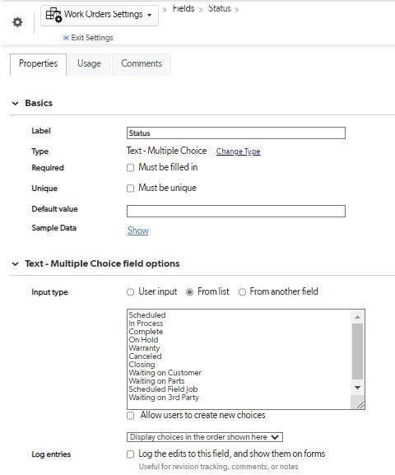Select From another field radio option

click(x=242, y=292)
